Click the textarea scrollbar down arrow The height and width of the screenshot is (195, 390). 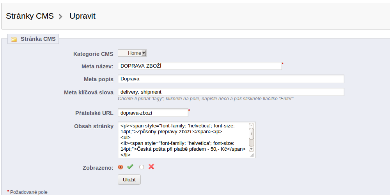coord(251,149)
